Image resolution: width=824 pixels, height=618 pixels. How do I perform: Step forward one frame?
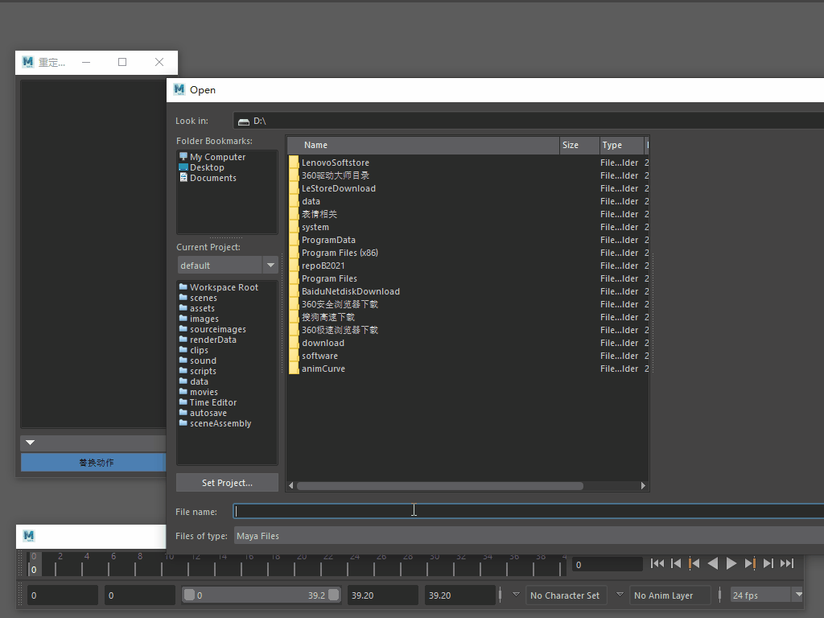768,563
